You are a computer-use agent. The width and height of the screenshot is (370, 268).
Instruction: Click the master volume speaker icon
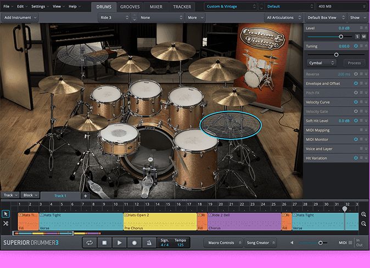point(292,243)
